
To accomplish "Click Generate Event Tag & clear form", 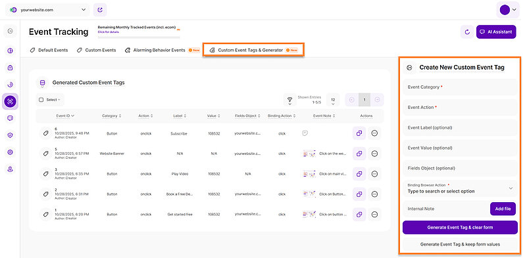I will pos(460,227).
